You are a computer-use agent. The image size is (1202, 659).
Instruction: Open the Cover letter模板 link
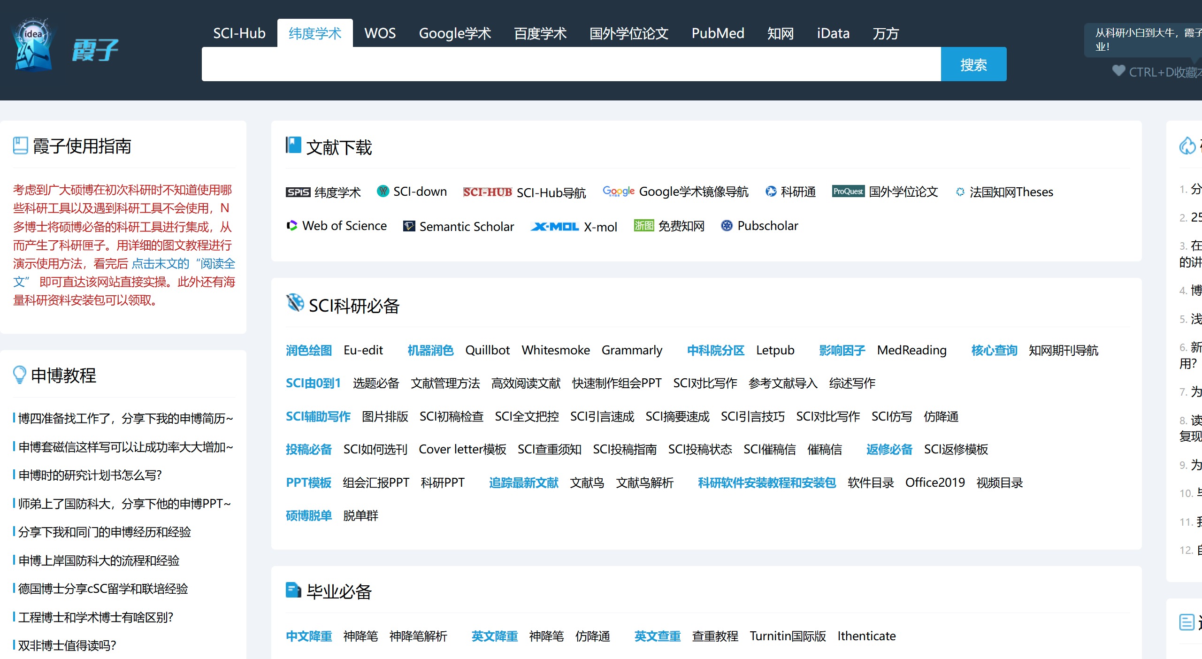[462, 449]
